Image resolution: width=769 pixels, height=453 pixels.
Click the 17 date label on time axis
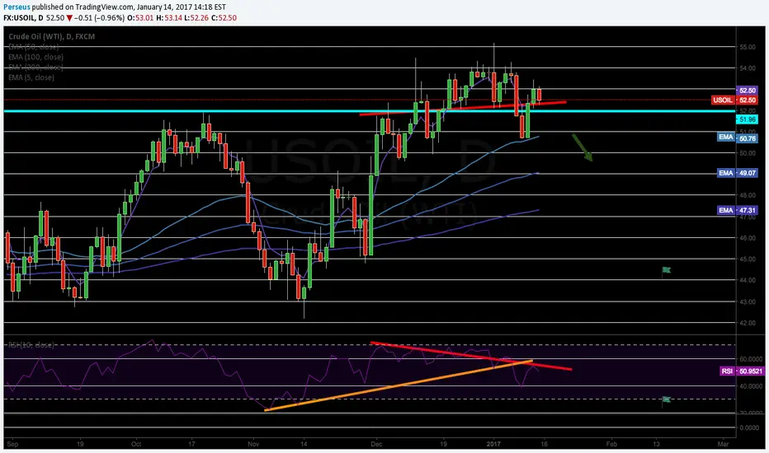(191, 444)
